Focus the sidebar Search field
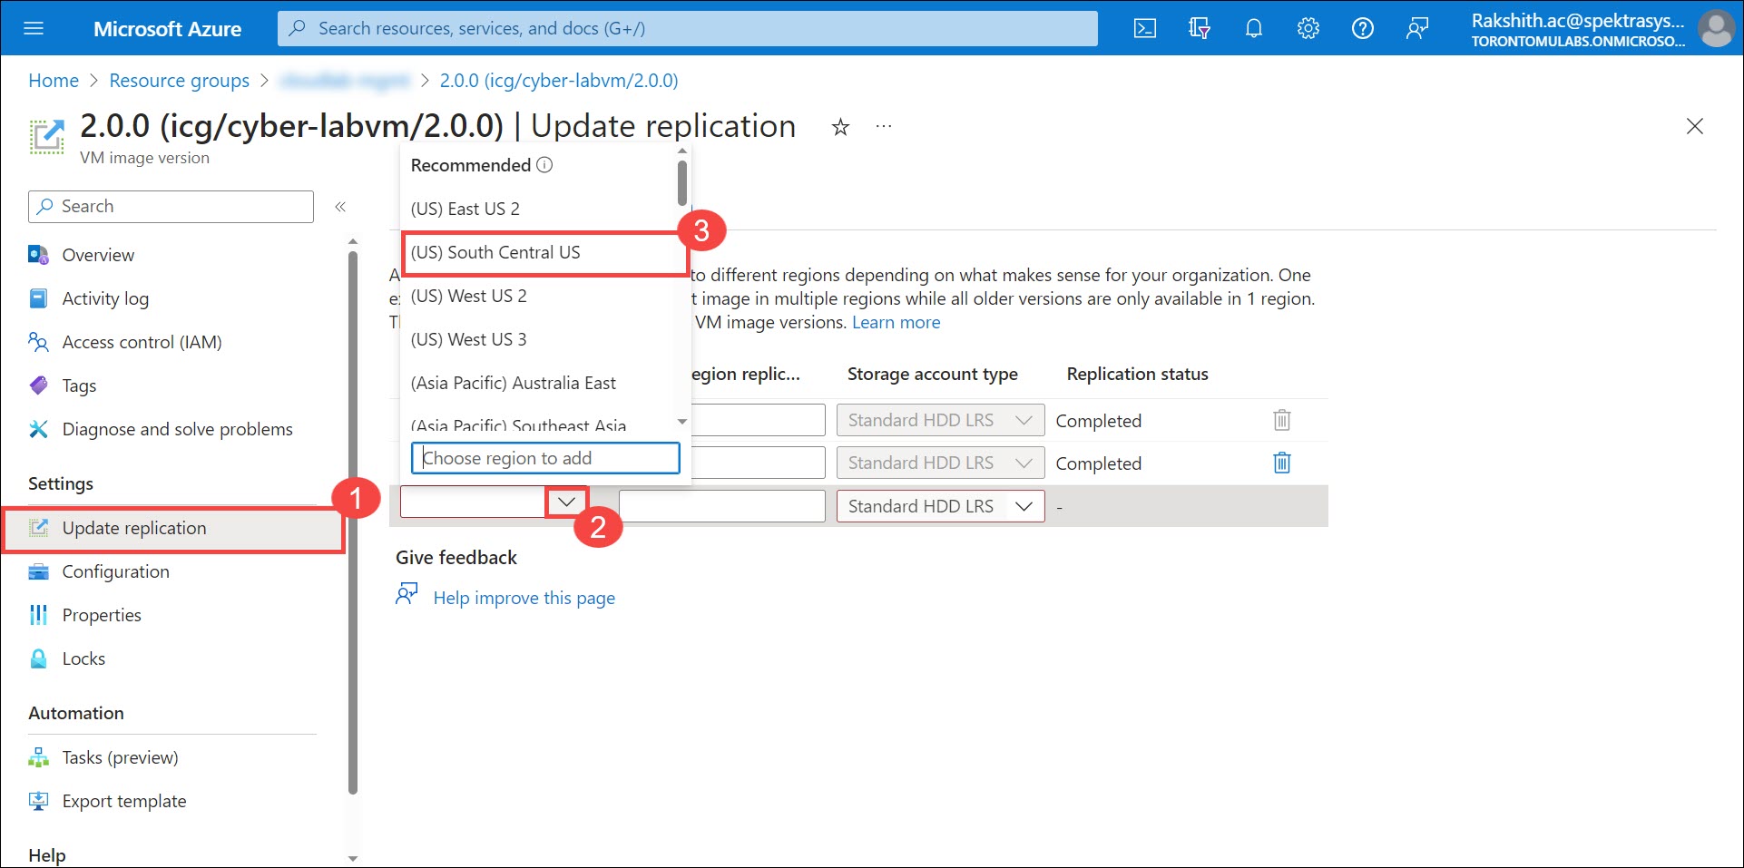The width and height of the screenshot is (1744, 868). coord(171,207)
